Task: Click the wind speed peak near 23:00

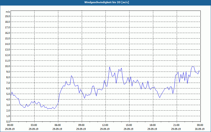Action: click(x=193, y=66)
